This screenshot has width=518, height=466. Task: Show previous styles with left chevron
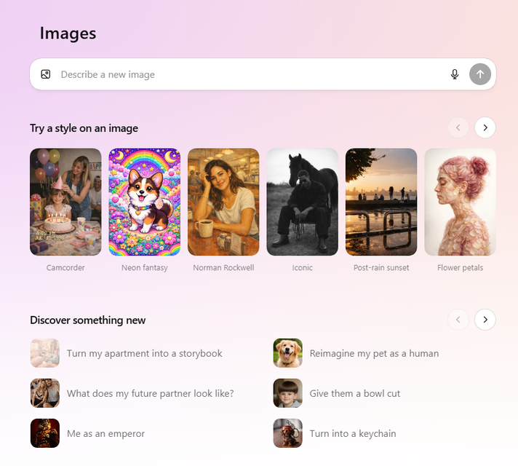click(x=458, y=128)
